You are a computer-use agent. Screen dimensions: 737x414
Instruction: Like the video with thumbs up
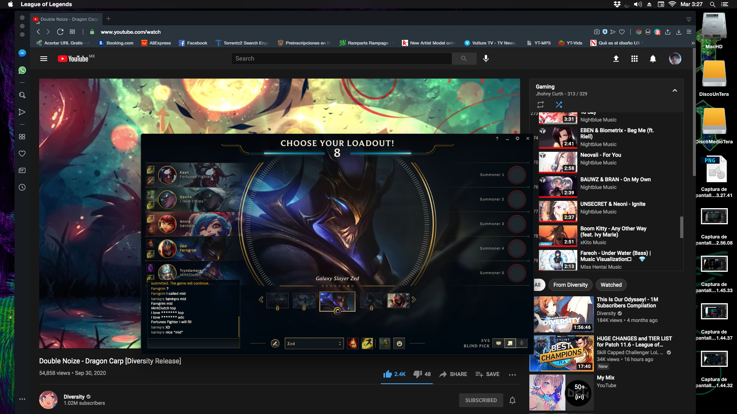click(x=394, y=374)
